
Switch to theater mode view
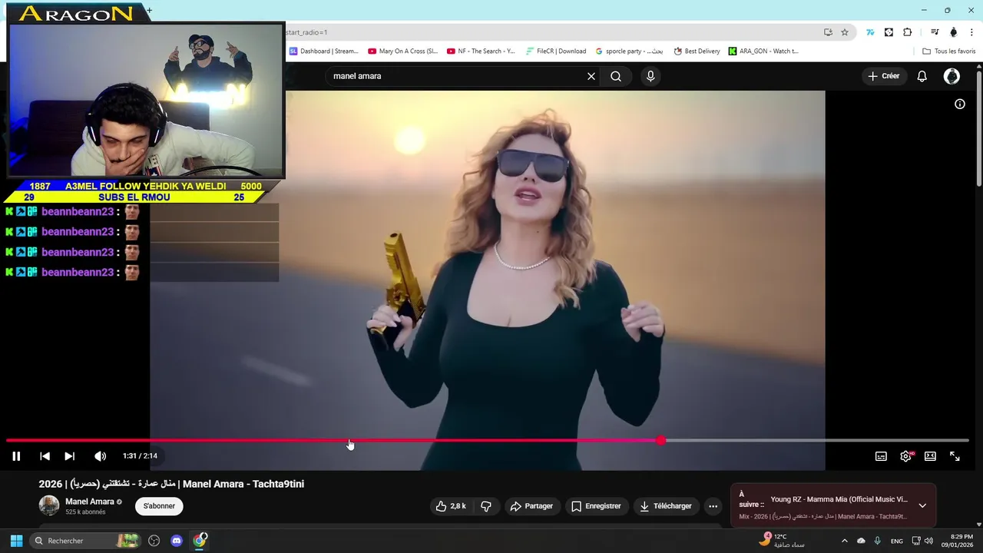tap(930, 456)
